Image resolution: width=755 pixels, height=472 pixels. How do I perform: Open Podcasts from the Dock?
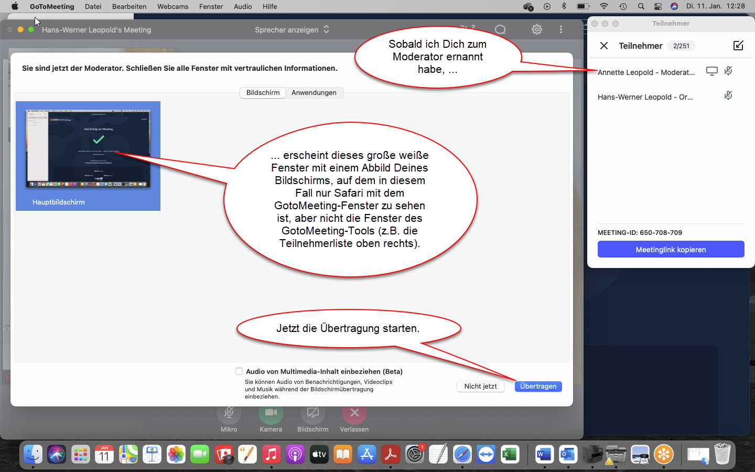295,454
